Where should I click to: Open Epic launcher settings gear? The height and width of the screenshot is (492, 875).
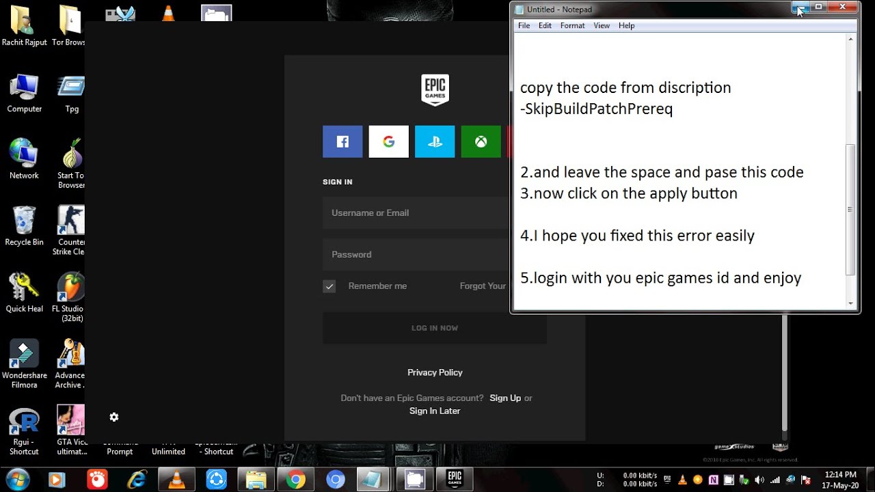tap(114, 417)
